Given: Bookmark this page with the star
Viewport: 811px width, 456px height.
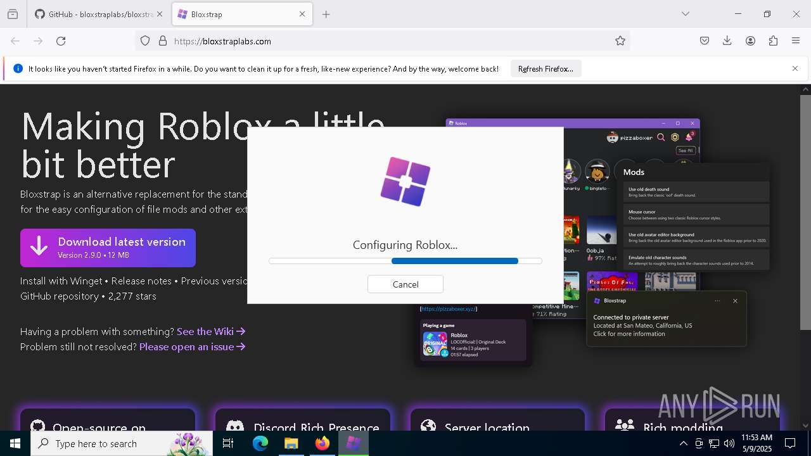Looking at the screenshot, I should tap(620, 41).
